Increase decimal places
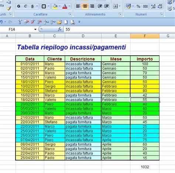Viewport: 175px width, 173px height. pyautogui.click(x=153, y=6)
